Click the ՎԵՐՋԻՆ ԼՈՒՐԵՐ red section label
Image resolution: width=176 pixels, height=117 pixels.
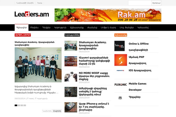point(23,35)
